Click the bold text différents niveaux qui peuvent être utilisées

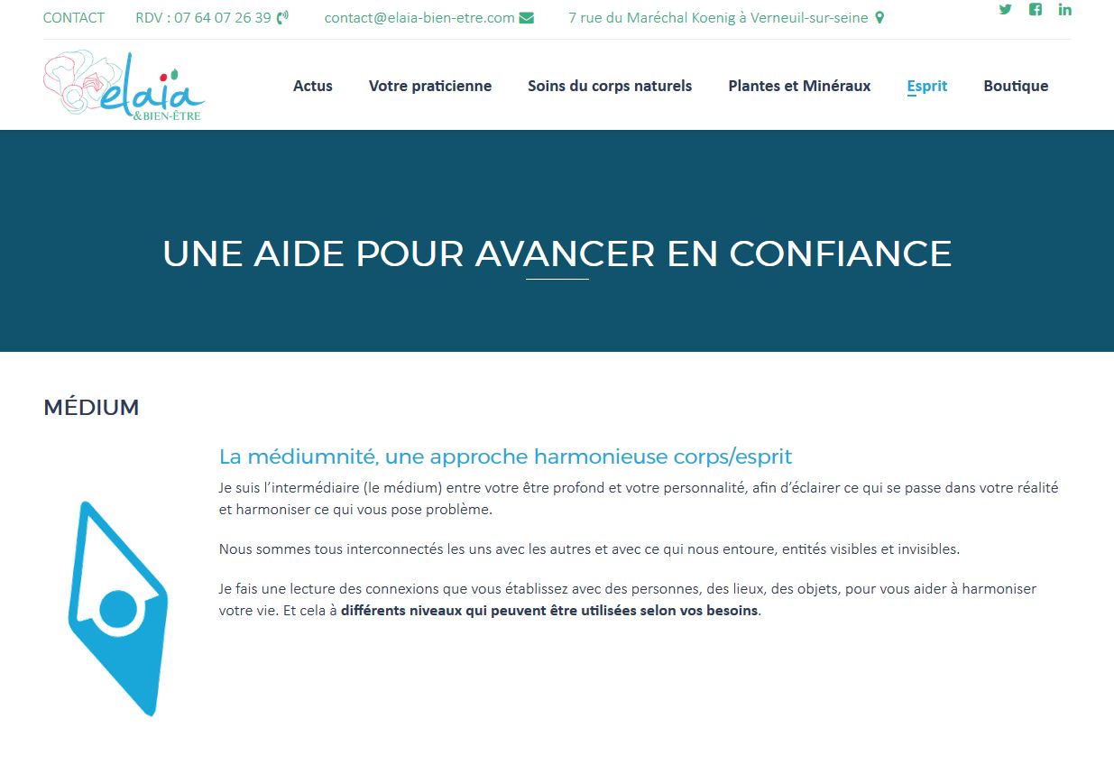(x=549, y=611)
